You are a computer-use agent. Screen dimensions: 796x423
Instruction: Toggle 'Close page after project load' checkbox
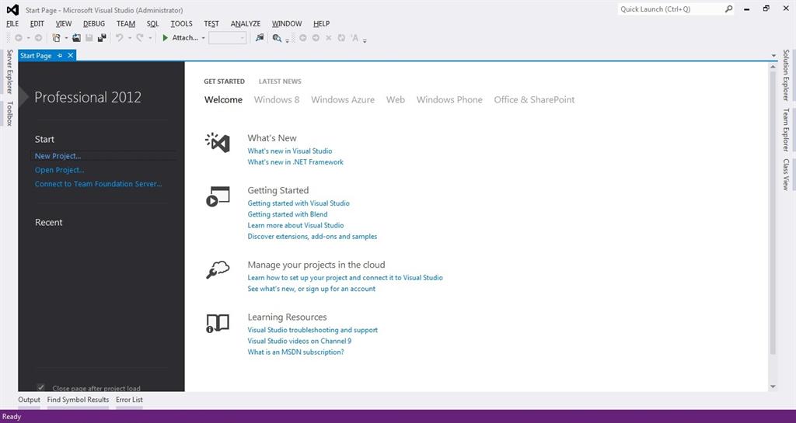pyautogui.click(x=41, y=387)
